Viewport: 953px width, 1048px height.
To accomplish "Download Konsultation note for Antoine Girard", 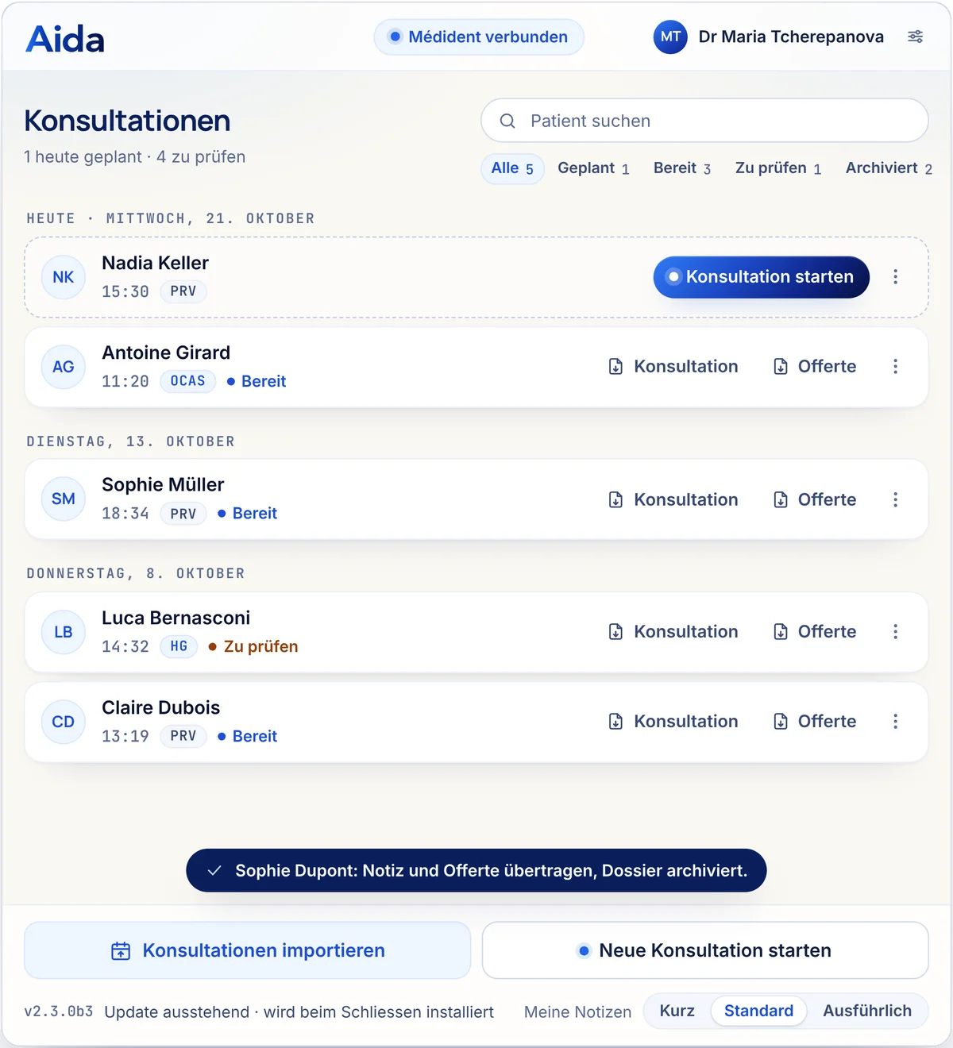I will (x=673, y=367).
